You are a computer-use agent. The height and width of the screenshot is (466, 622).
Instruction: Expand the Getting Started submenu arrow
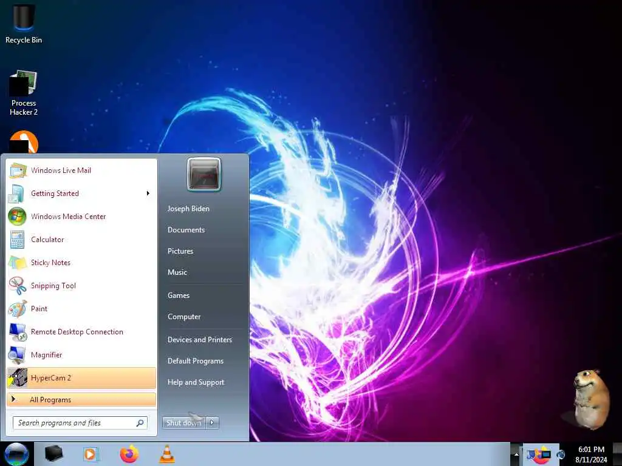(148, 194)
